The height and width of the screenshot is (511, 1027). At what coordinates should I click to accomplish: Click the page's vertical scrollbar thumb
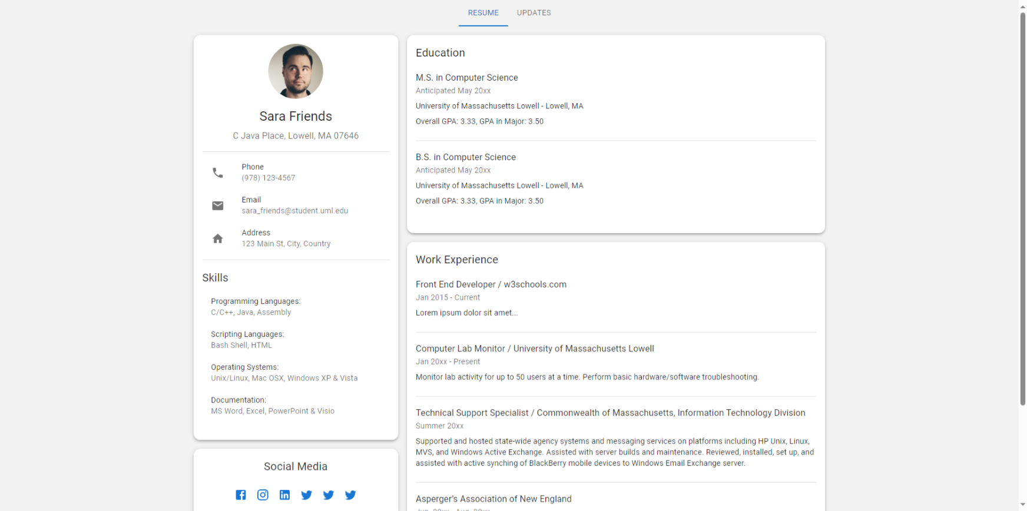pos(1022,206)
